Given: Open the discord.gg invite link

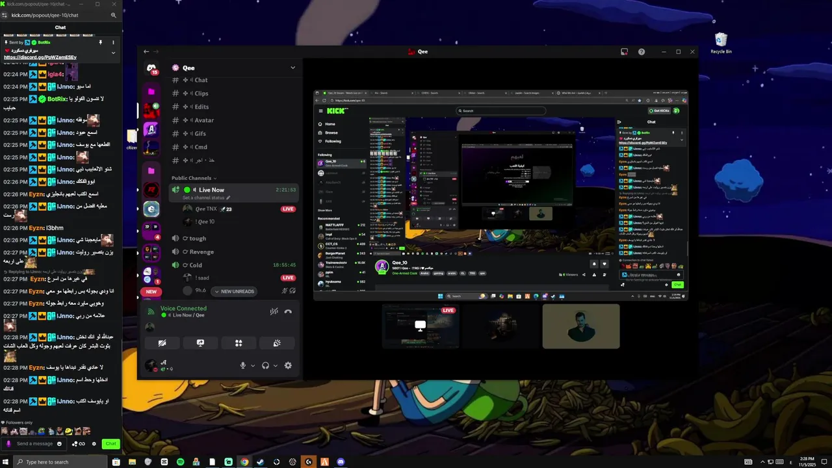Looking at the screenshot, I should 40,57.
